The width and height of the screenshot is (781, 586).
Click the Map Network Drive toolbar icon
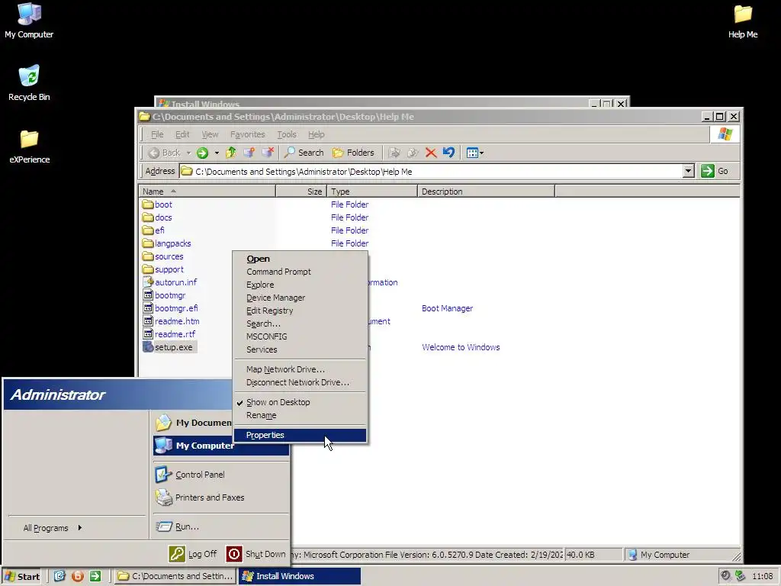[x=249, y=153]
